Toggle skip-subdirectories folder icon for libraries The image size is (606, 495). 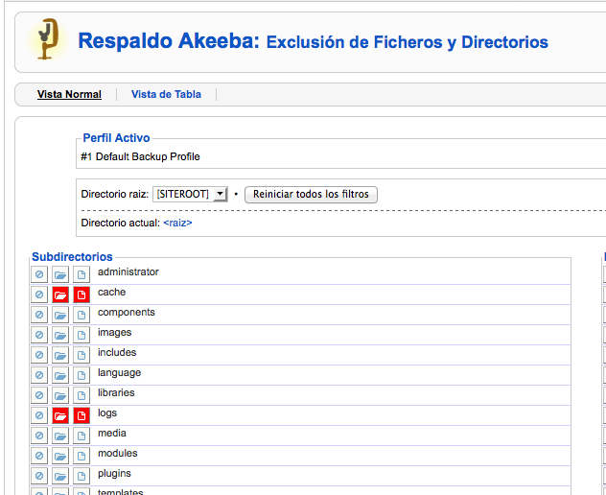point(60,395)
